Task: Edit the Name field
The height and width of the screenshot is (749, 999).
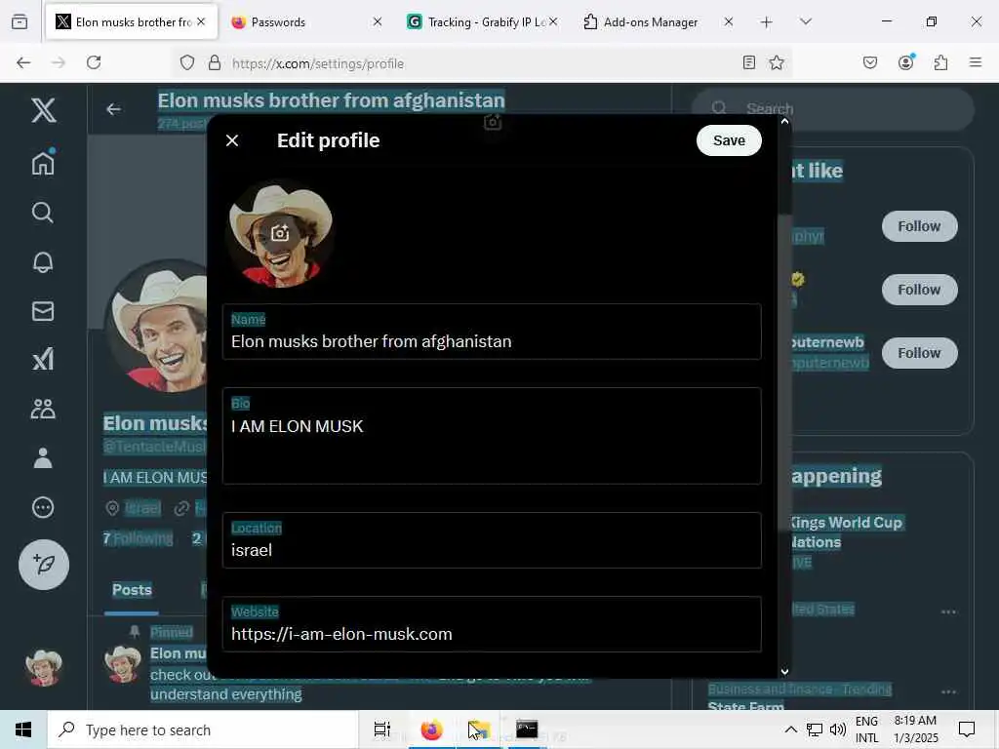Action: (x=492, y=332)
